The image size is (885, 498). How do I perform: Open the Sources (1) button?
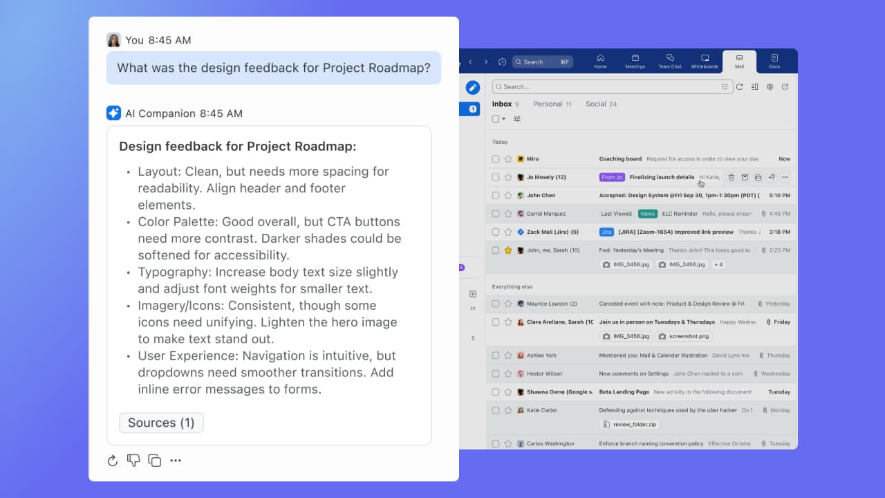point(161,423)
